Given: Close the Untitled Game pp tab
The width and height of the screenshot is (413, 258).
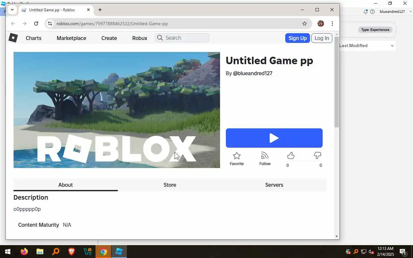Looking at the screenshot, I should pos(88,10).
